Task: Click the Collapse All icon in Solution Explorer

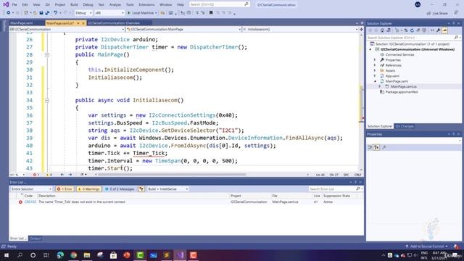Action: click(418, 30)
